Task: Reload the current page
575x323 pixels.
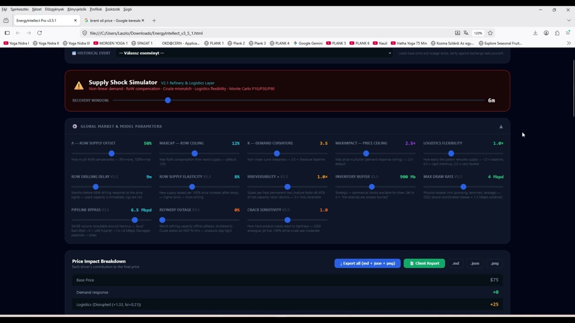Action: point(40,33)
